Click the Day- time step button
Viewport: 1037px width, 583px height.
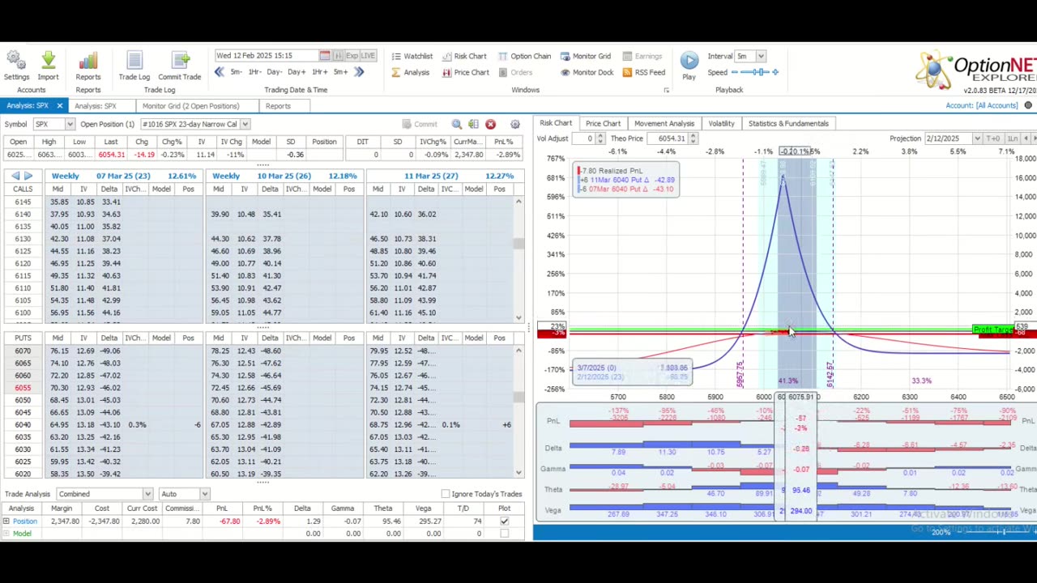point(275,72)
